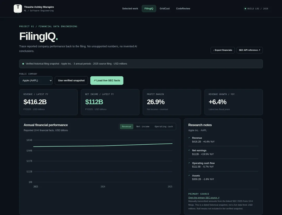The height and width of the screenshot is (215, 282).
Task: Select the Revenue chart tab
Action: click(x=126, y=126)
